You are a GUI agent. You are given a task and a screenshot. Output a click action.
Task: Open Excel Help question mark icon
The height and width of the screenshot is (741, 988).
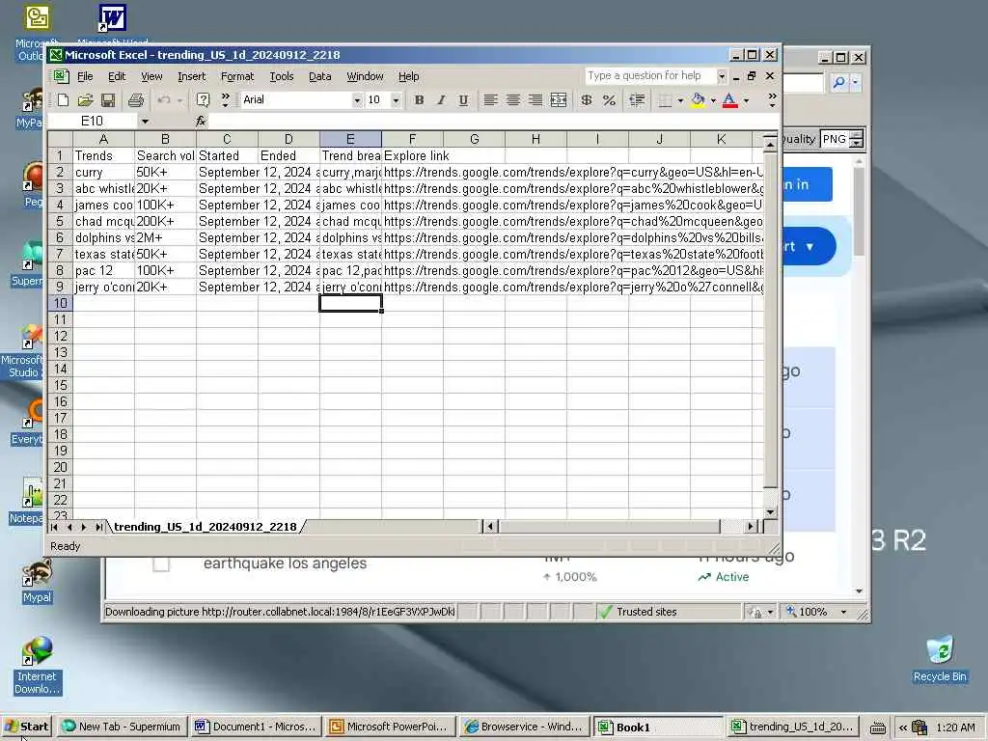(203, 99)
